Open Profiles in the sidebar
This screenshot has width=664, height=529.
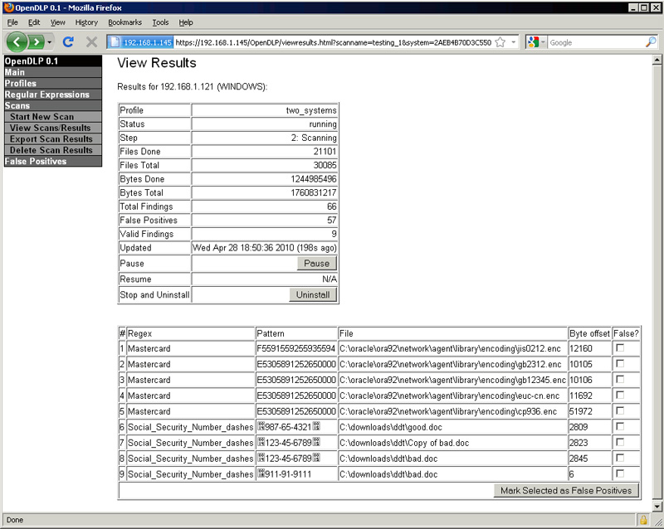tap(53, 84)
